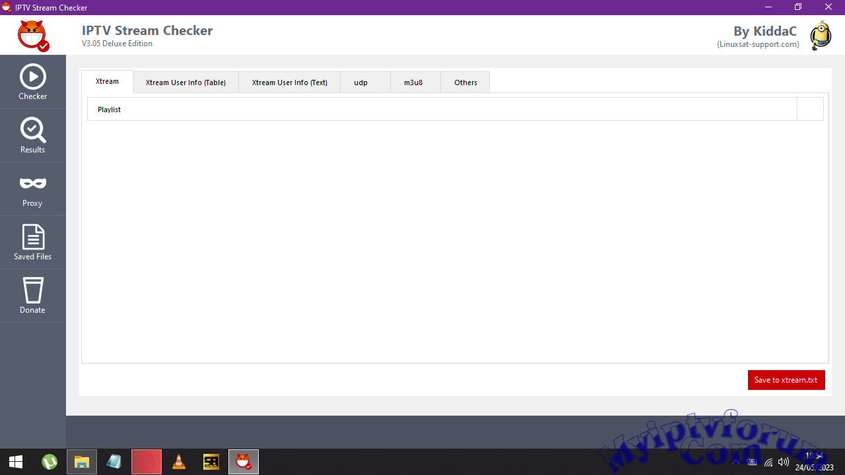This screenshot has width=845, height=475.
Task: Click the Donate icon in the sidebar
Action: point(32,294)
